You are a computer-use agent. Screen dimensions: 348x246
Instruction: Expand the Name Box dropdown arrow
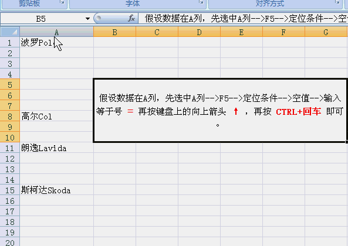point(87,19)
